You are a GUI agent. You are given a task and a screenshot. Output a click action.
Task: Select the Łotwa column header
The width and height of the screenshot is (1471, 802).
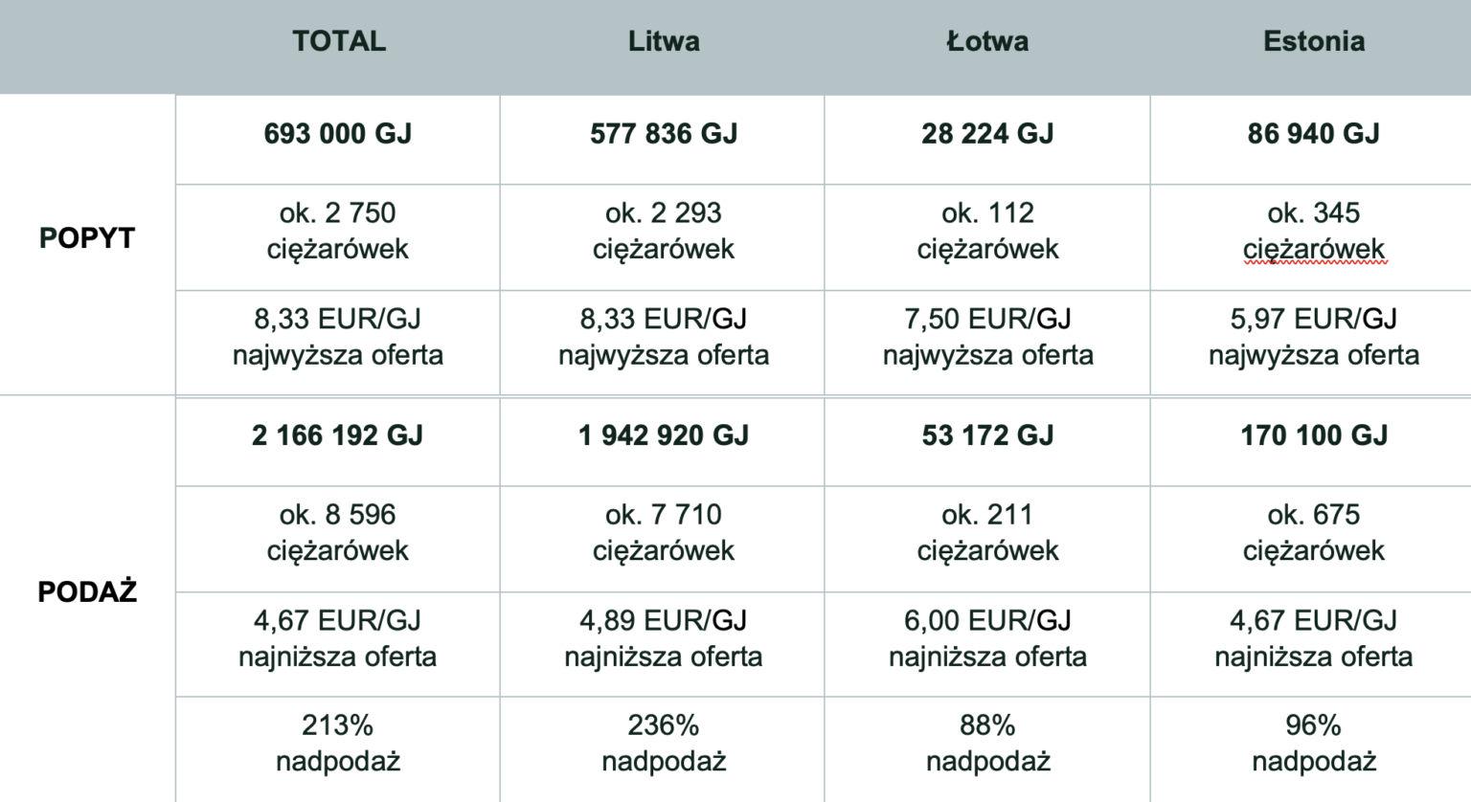pos(987,41)
